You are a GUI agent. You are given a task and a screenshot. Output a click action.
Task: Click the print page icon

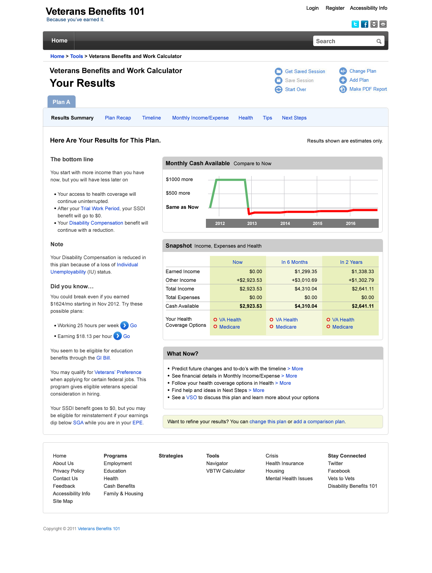tap(374, 24)
